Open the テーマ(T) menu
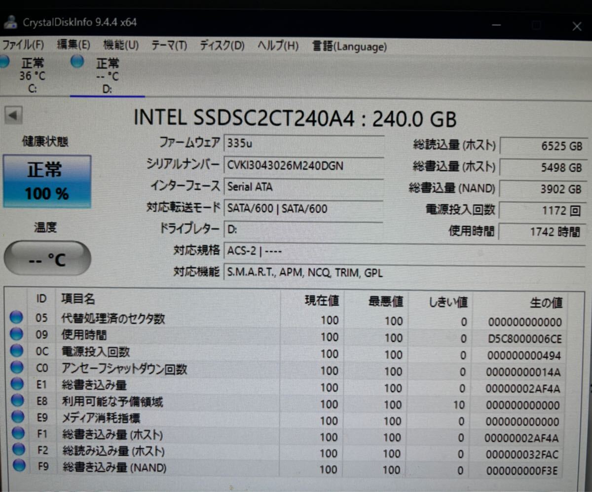 pos(169,46)
